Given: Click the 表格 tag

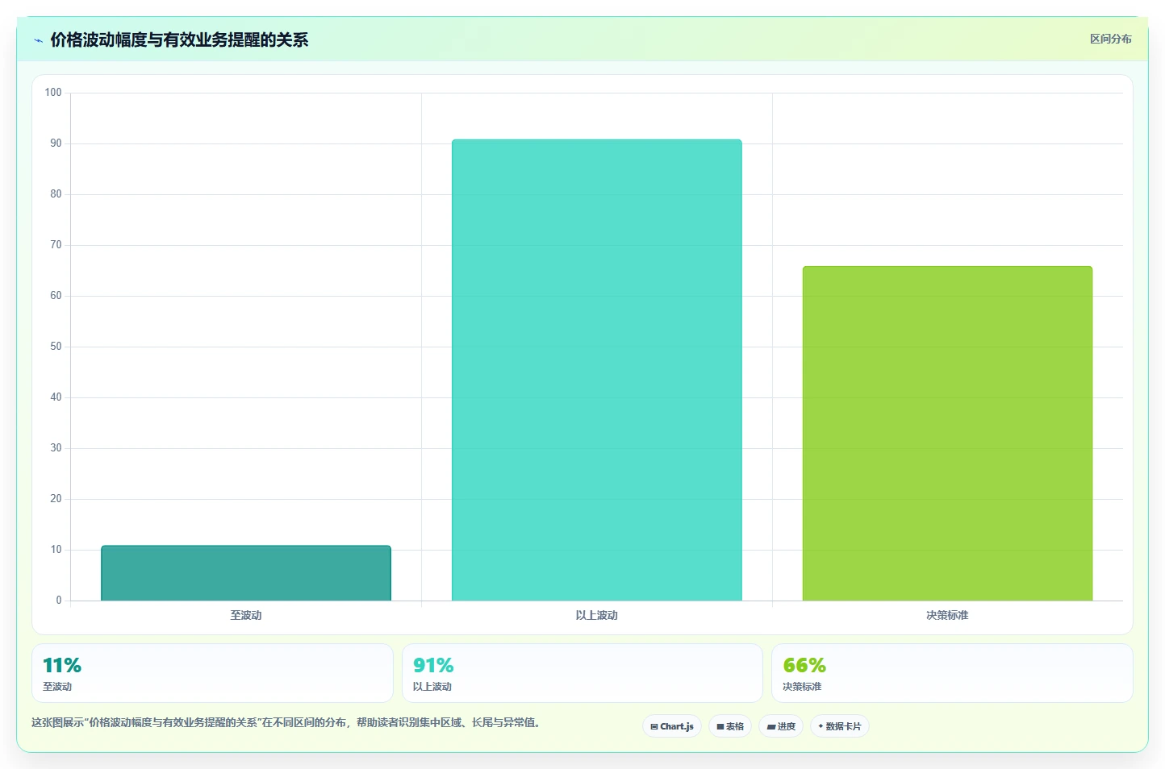Looking at the screenshot, I should [730, 726].
